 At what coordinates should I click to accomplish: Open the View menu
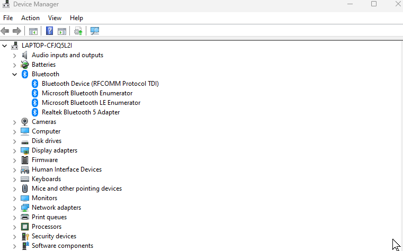pos(55,18)
